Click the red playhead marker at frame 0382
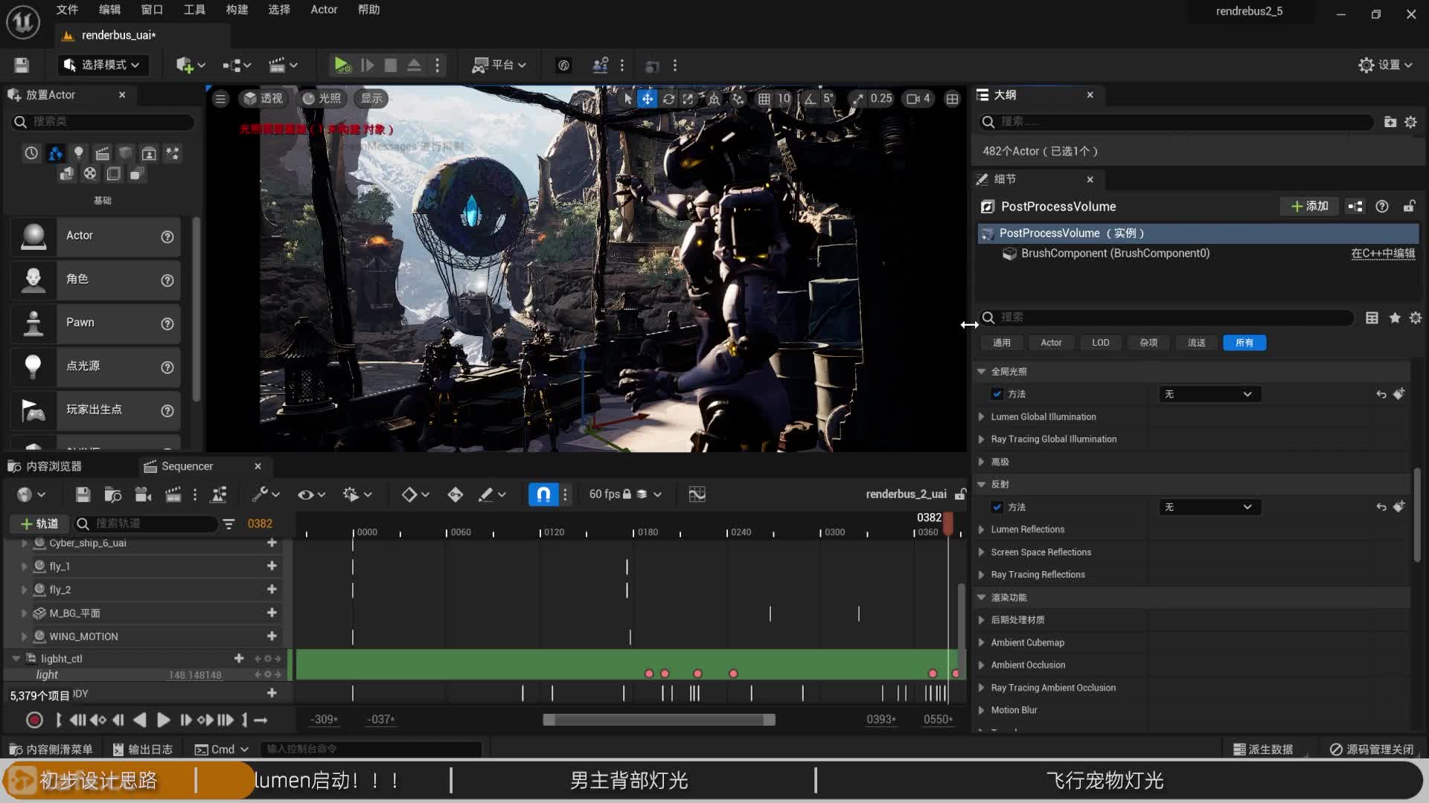This screenshot has width=1429, height=803. tap(947, 523)
